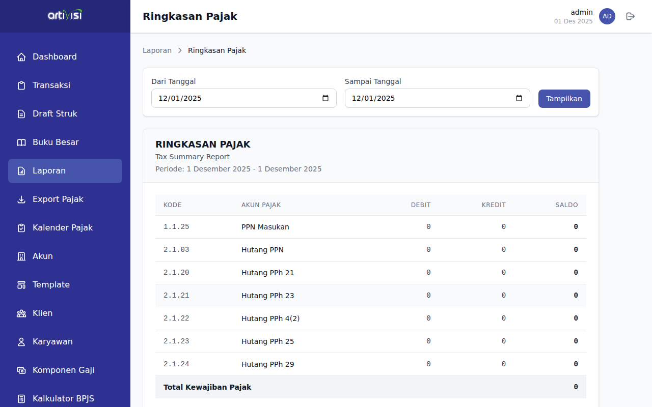652x407 pixels.
Task: Open Sampai Tanggal calendar picker
Action: [x=519, y=98]
